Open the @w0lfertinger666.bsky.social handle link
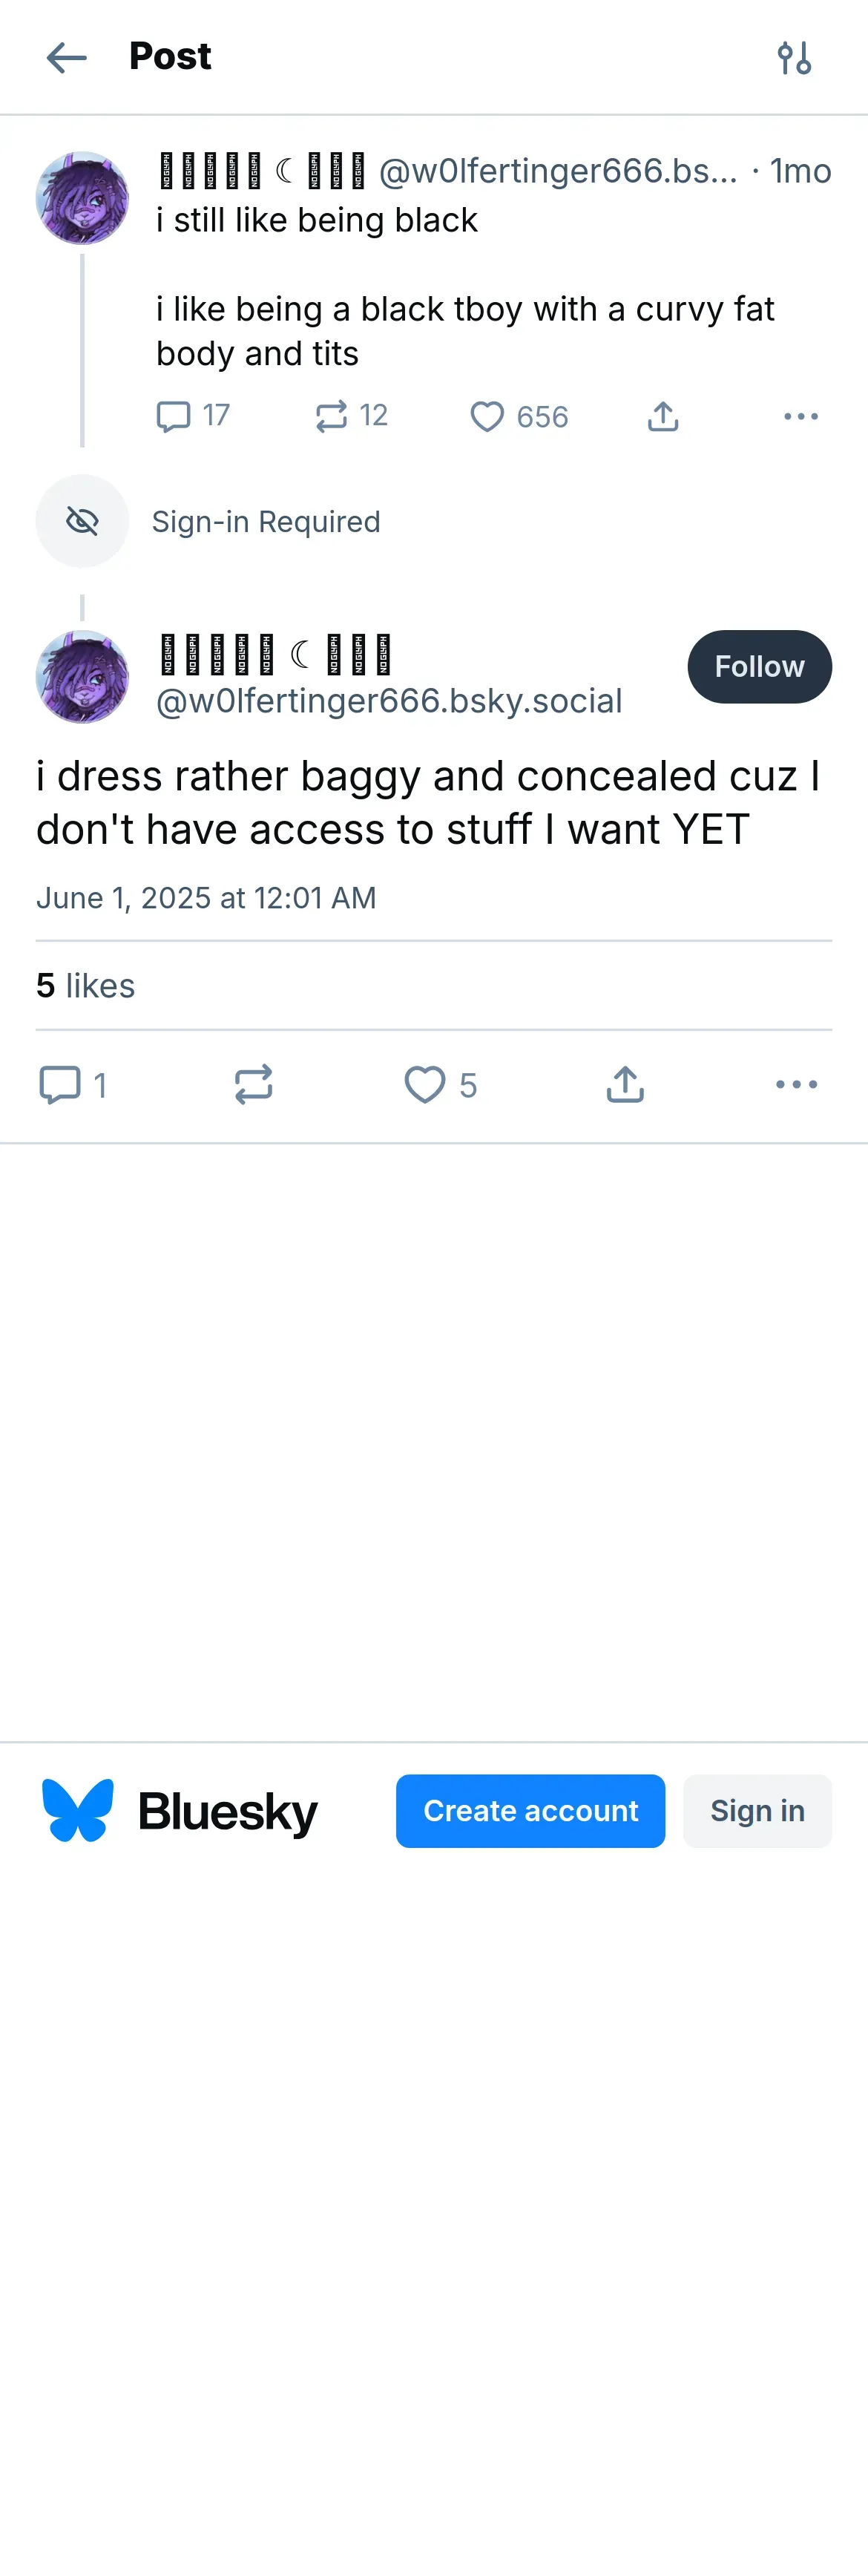The image size is (868, 2576). (x=389, y=701)
